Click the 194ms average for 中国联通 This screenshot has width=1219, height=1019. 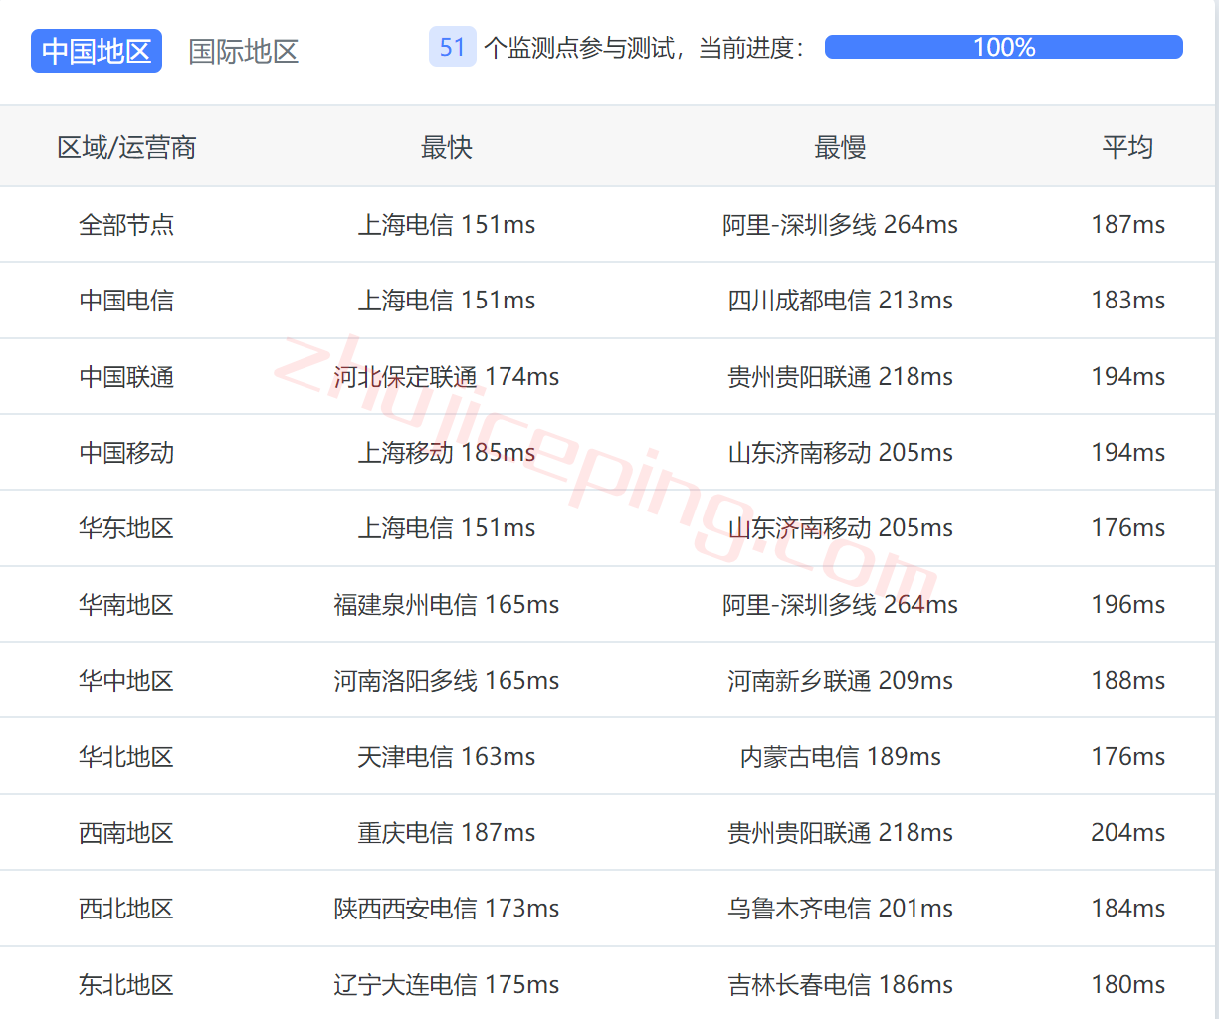click(x=1127, y=376)
